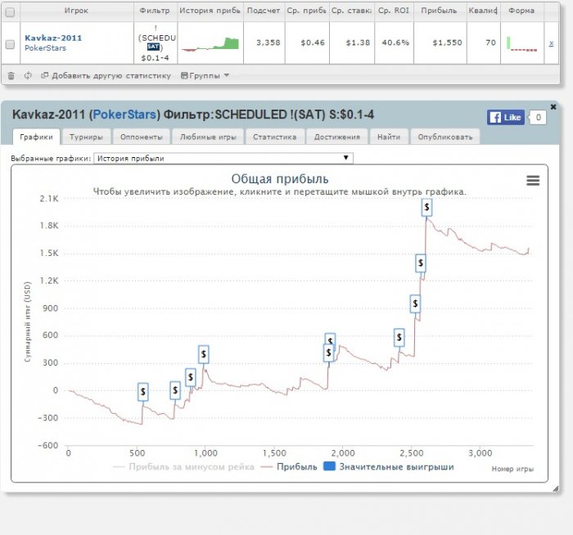Click 'Добавить другую статистику'
Image resolution: width=573 pixels, height=535 pixels.
[106, 75]
